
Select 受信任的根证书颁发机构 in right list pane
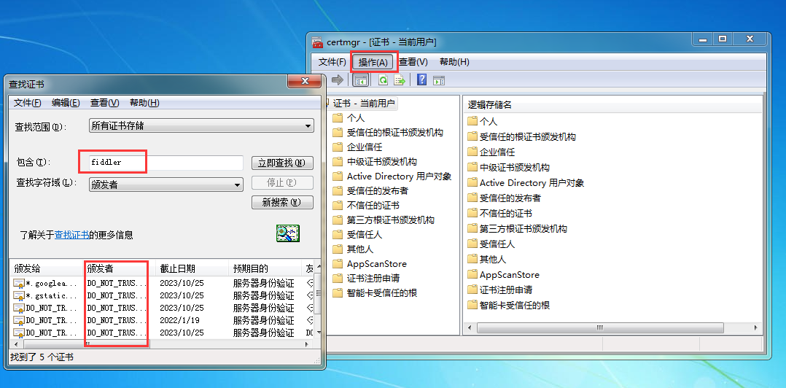[528, 136]
